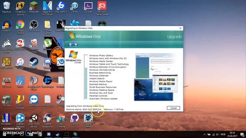Select 'Parental Controls' entry
Screen dimensions: 246x138
98,96
